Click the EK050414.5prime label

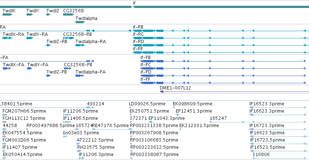(x=23, y=155)
